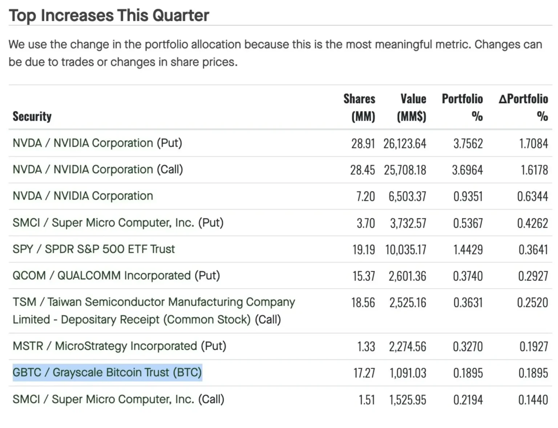Viewport: 558px width, 428px height.
Task: Select QCOM / QUALCOMM Incorporated (Put) link
Action: 116,276
